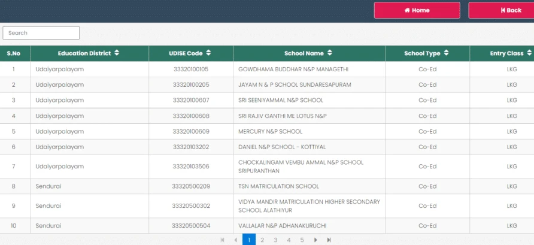
Task: Click Sendurai district in row 10
Action: tap(48, 226)
